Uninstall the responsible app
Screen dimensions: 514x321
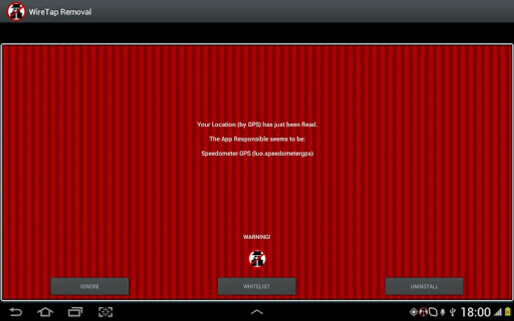[424, 286]
